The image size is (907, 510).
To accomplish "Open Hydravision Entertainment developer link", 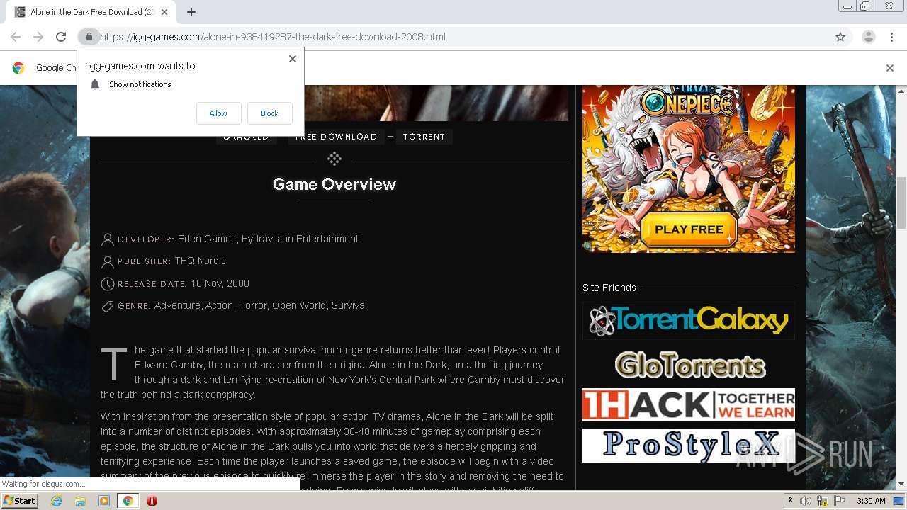I will [300, 239].
